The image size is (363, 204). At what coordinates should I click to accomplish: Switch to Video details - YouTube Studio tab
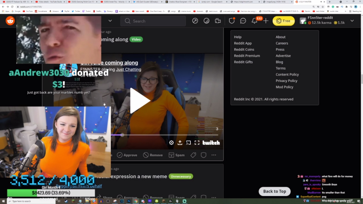pos(50,2)
